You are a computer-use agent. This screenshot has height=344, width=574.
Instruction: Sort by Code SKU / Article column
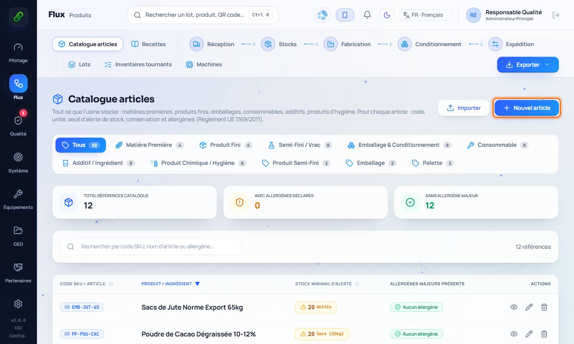tap(87, 284)
